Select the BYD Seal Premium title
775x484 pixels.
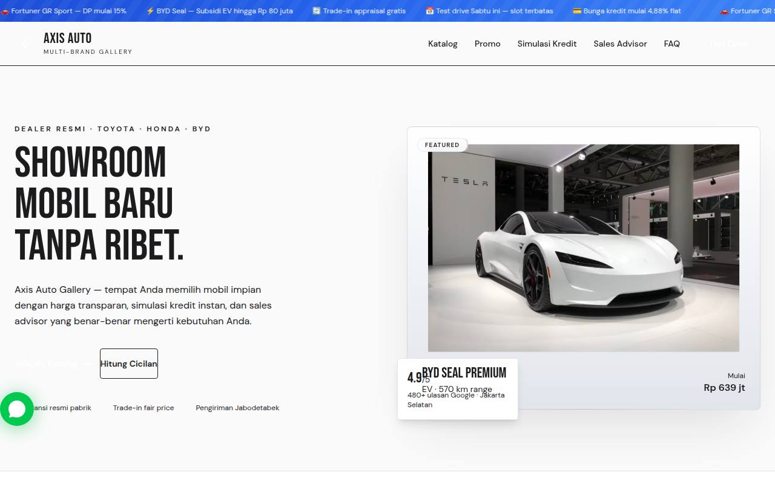464,373
